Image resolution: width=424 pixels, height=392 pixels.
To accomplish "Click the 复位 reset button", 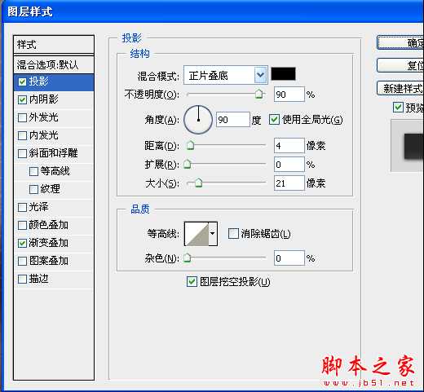I will click(400, 65).
